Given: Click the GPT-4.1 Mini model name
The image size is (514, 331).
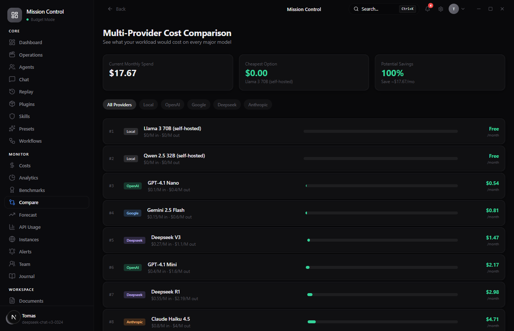Looking at the screenshot, I should pyautogui.click(x=162, y=264).
